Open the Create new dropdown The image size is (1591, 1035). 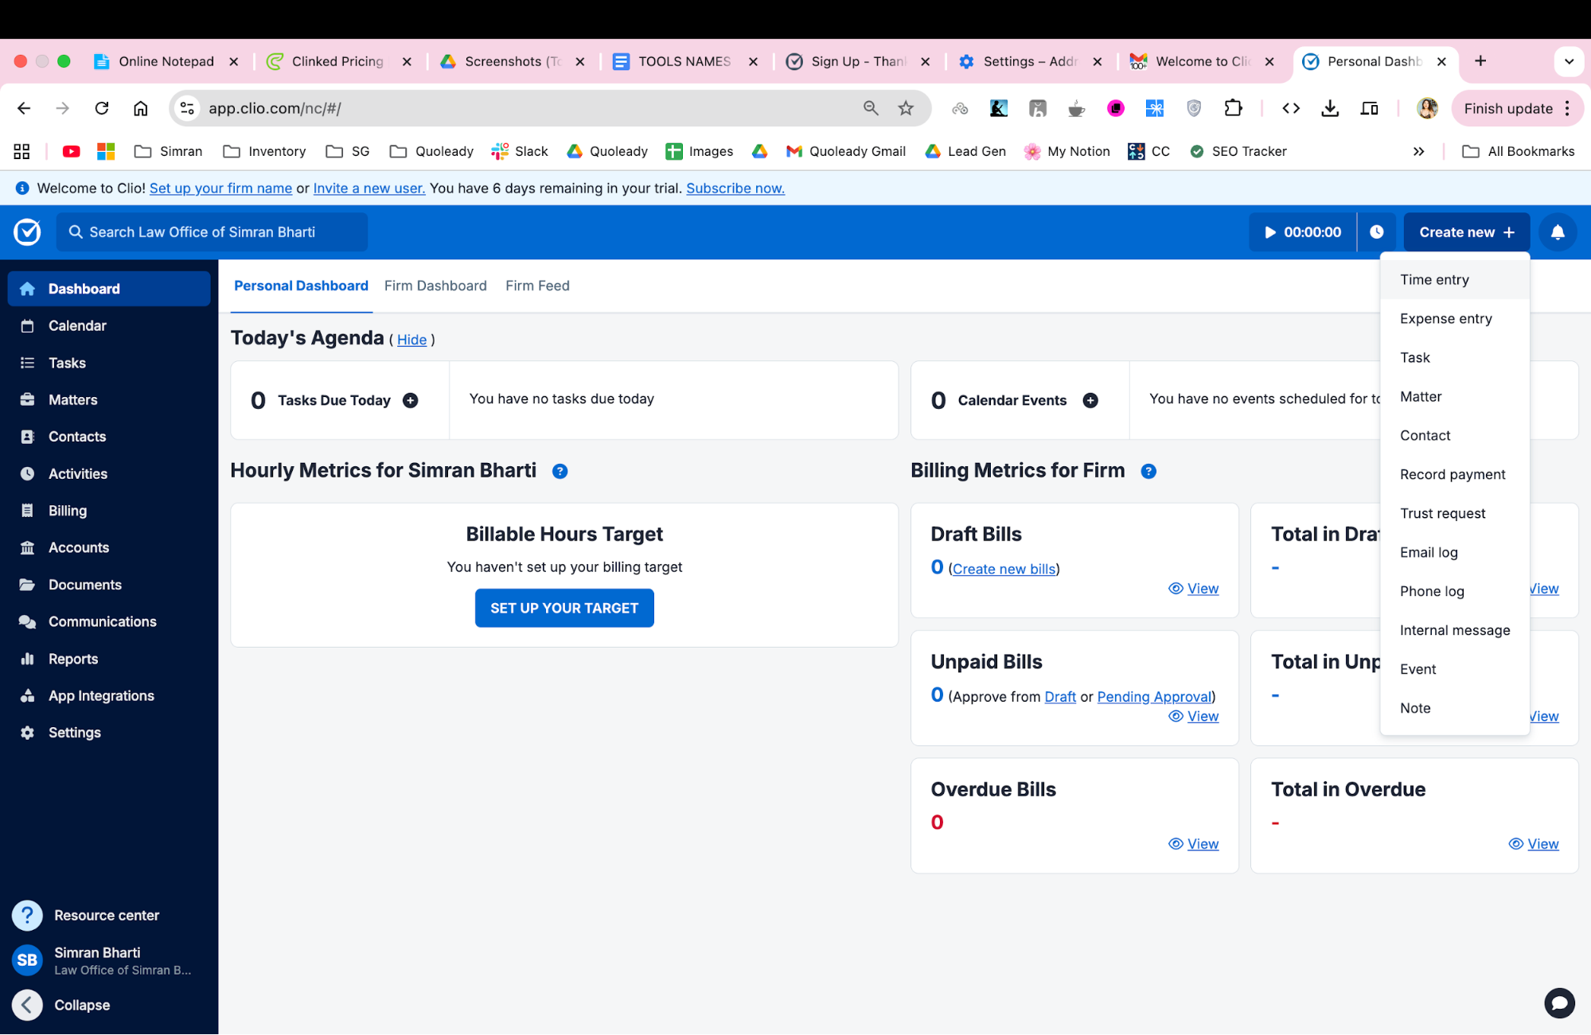(x=1465, y=232)
